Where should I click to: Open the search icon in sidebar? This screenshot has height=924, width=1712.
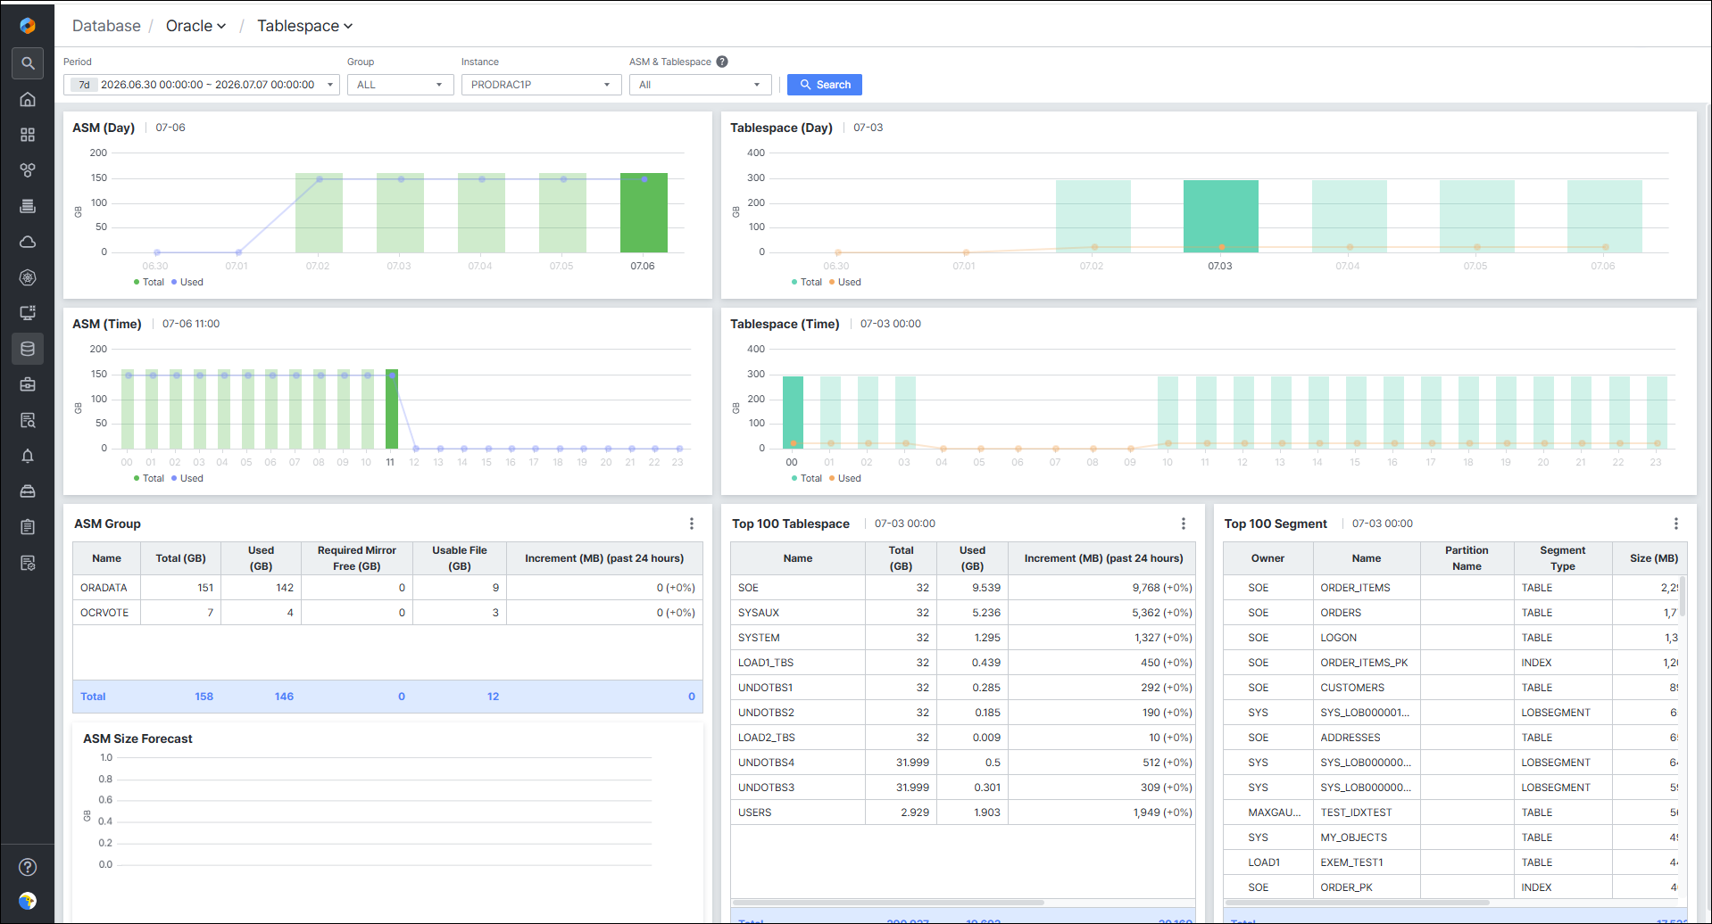click(x=28, y=63)
